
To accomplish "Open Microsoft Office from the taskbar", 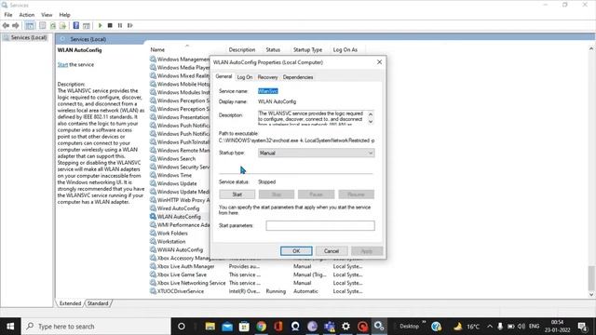I will coord(278,327).
